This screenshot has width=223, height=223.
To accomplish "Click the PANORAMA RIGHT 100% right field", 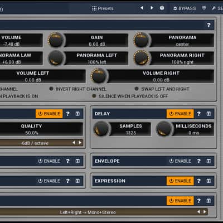I will point(182,59).
